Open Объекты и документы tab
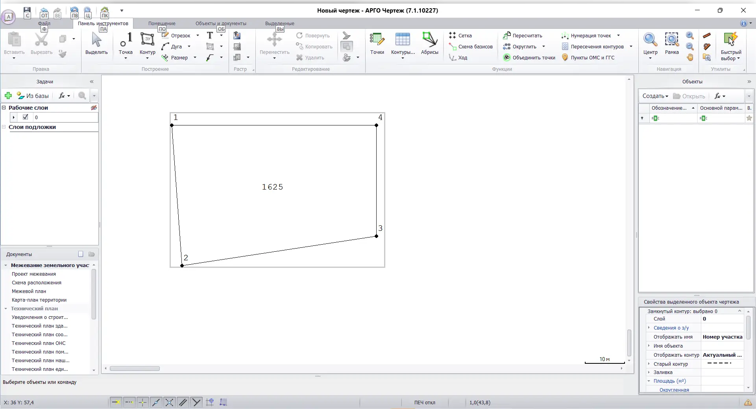Viewport: 756px width, 409px height. [221, 23]
